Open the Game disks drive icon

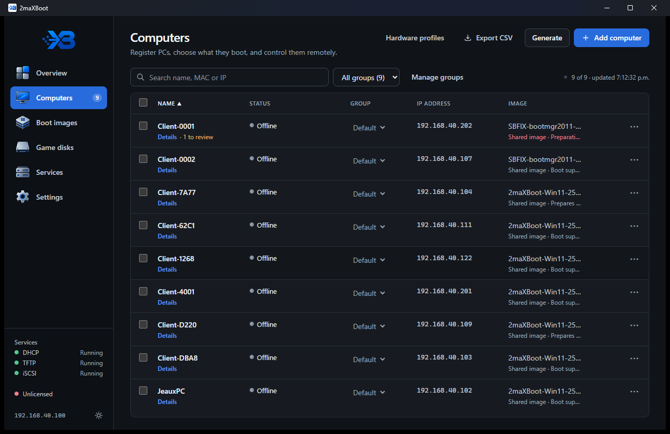(x=23, y=147)
